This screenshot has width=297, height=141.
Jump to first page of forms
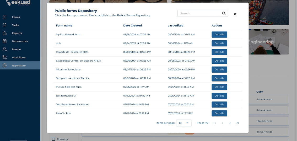click(x=215, y=123)
